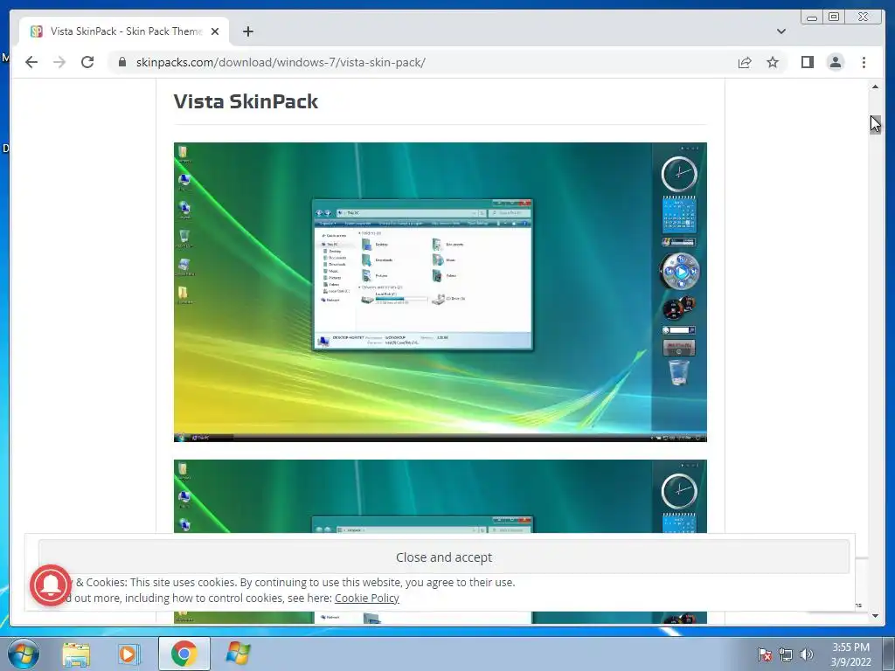The width and height of the screenshot is (895, 671).
Task: Click Close and accept cookies button
Action: tap(443, 557)
